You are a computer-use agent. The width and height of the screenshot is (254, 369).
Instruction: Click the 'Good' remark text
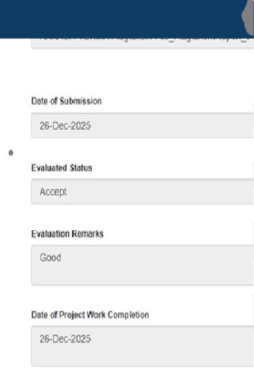pos(50,258)
